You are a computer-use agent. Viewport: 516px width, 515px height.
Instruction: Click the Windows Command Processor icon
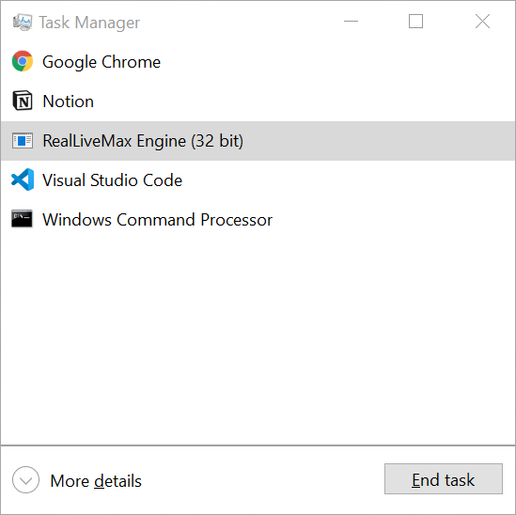click(x=22, y=219)
